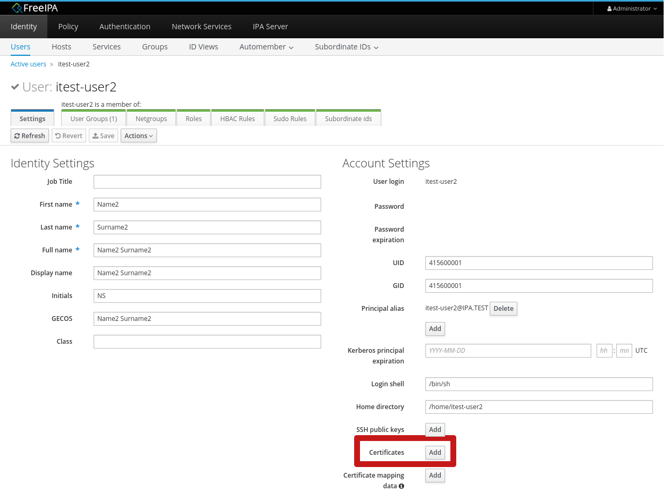Open the Administrator user menu
The width and height of the screenshot is (670, 492).
632,9
